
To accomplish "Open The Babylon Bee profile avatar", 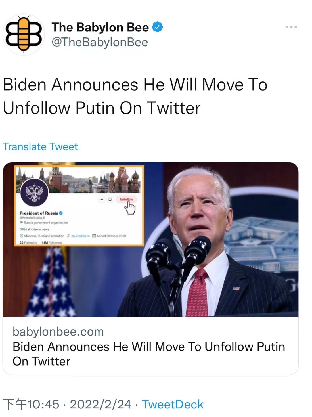I will point(24,34).
